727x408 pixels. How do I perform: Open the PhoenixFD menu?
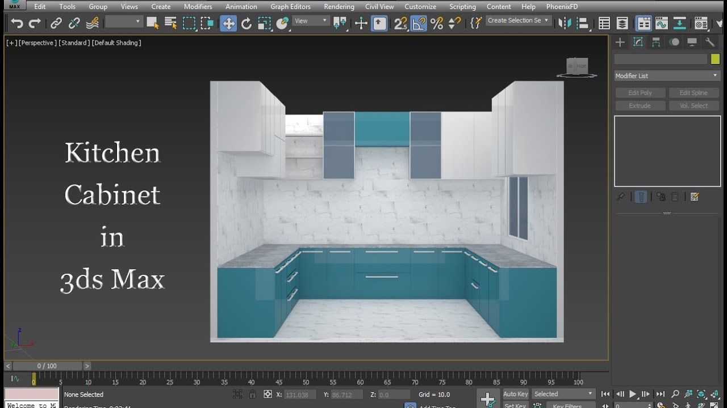562,7
